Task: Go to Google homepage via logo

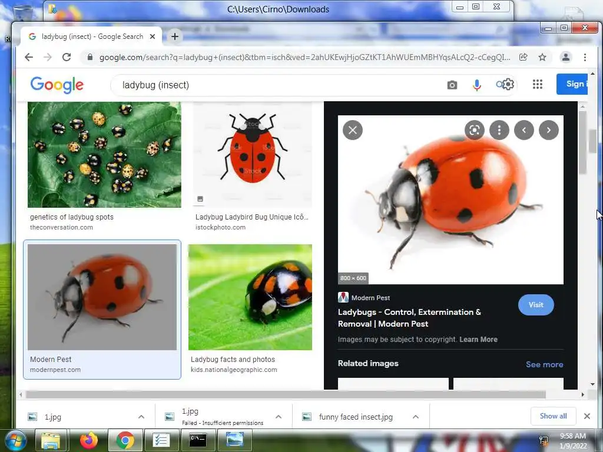Action: click(x=57, y=85)
